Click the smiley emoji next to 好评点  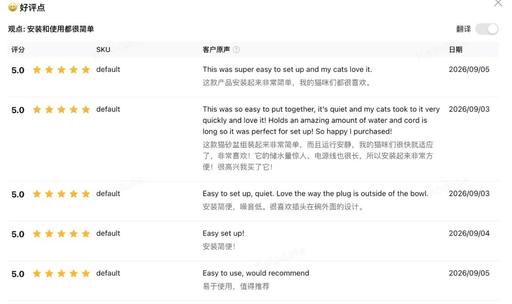pyautogui.click(x=12, y=7)
